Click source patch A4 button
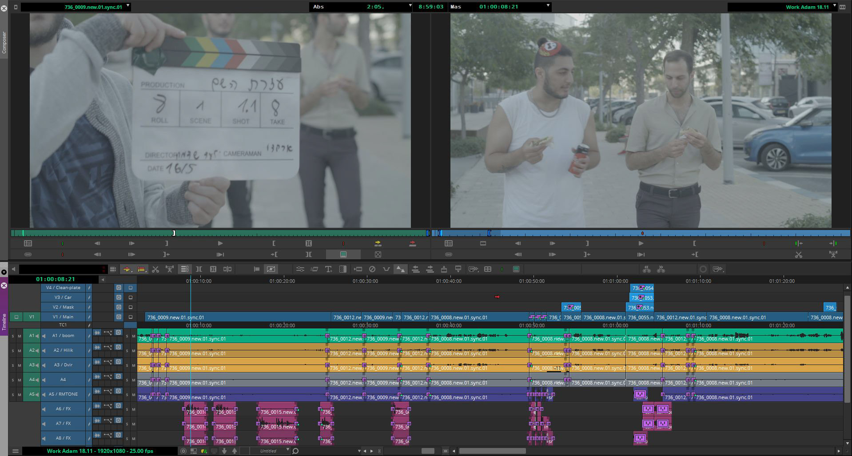This screenshot has width=852, height=456. tap(32, 380)
